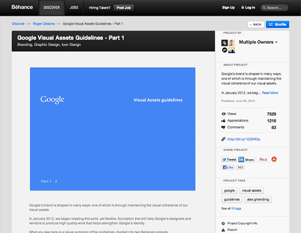
Task: Open Project Copyright Info link
Action: click(242, 224)
